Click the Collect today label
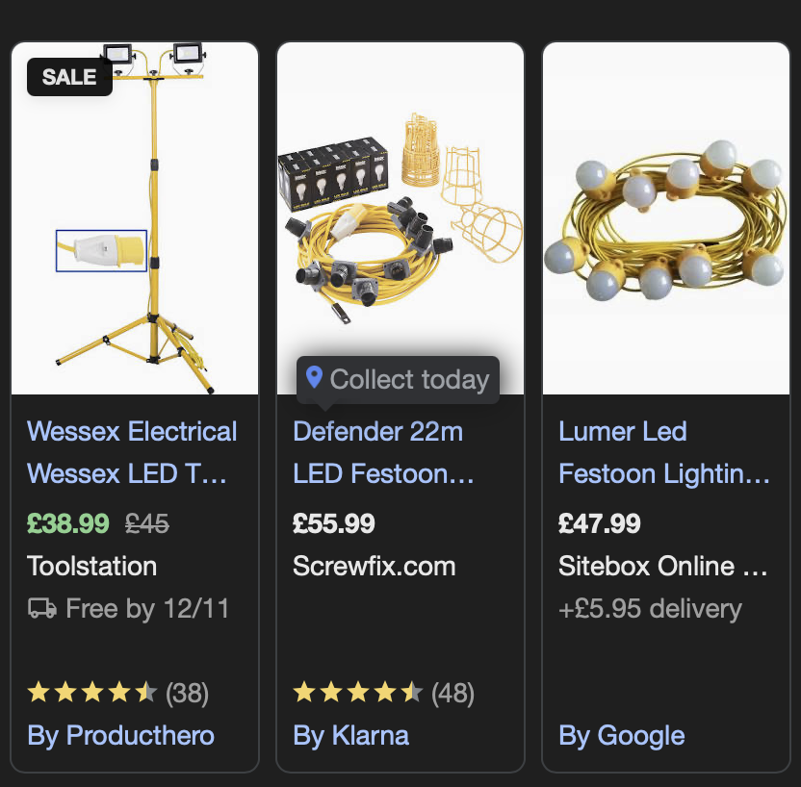 tap(409, 379)
